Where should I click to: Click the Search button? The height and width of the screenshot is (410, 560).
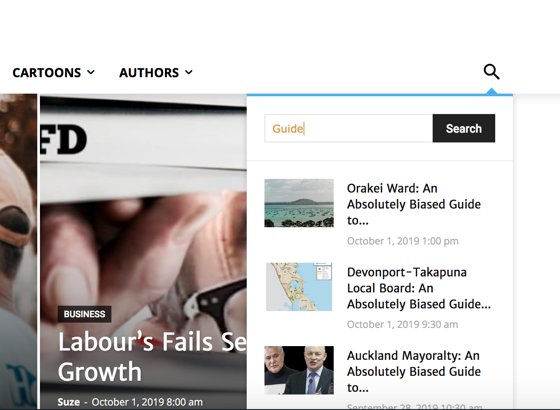[464, 128]
